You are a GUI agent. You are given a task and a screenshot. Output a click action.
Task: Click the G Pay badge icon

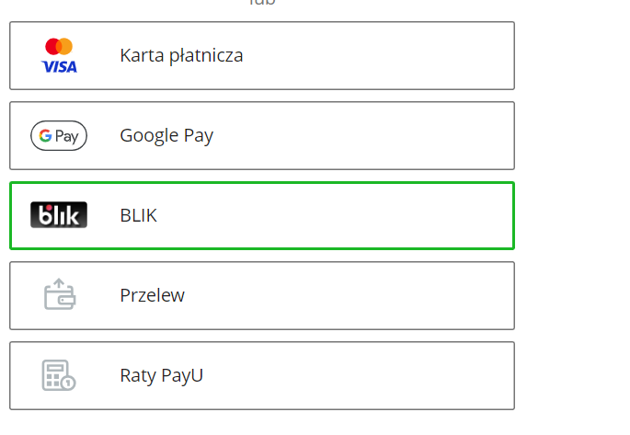[59, 136]
